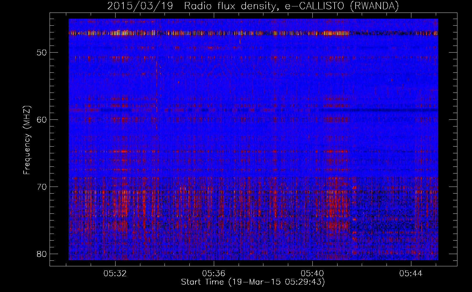Select the 80 frequency axis label

point(42,254)
